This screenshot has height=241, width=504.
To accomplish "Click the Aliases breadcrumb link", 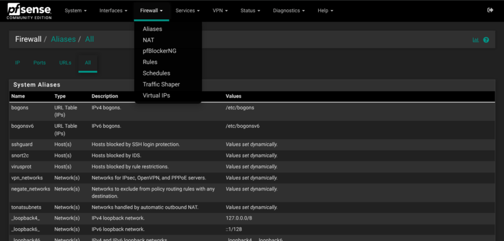I will (x=63, y=39).
